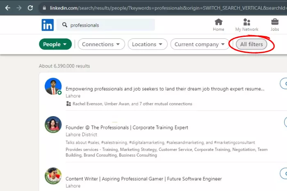Open the All filters button
Screen dimensions: 287x191
click(251, 44)
